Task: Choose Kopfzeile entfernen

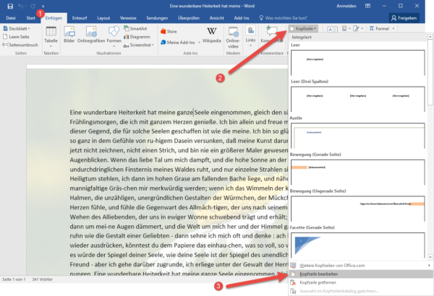Action: (x=361, y=282)
